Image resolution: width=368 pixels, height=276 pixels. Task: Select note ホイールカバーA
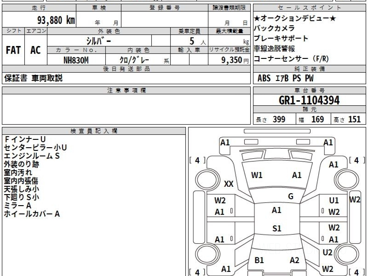(32, 214)
